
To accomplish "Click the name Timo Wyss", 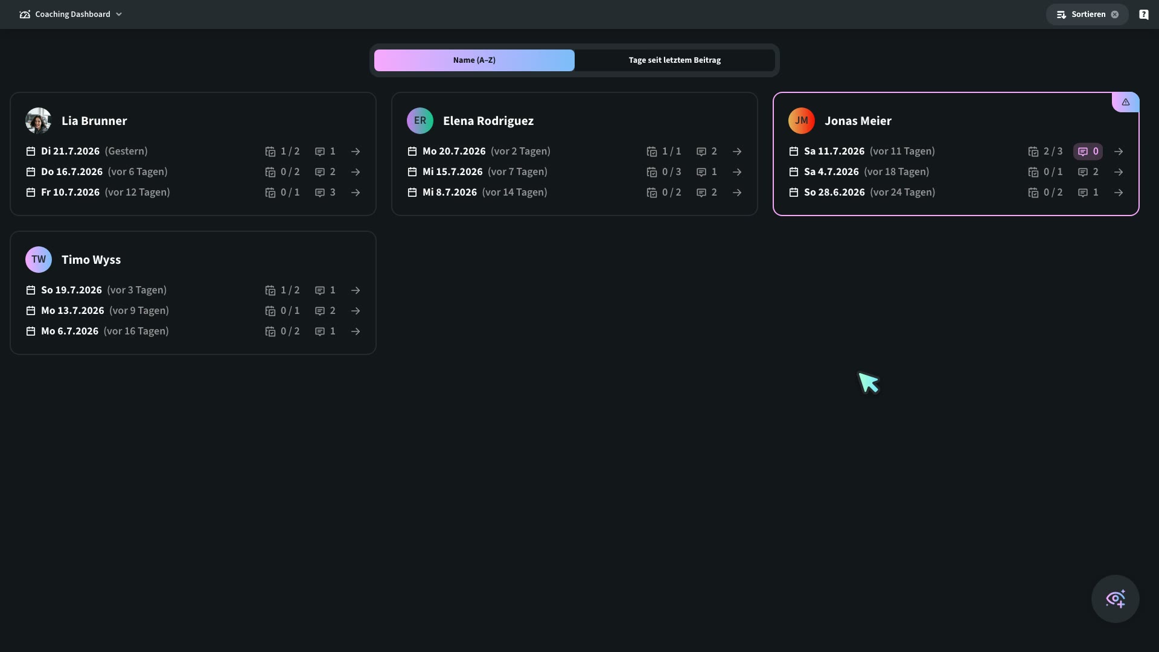I will coord(91,260).
